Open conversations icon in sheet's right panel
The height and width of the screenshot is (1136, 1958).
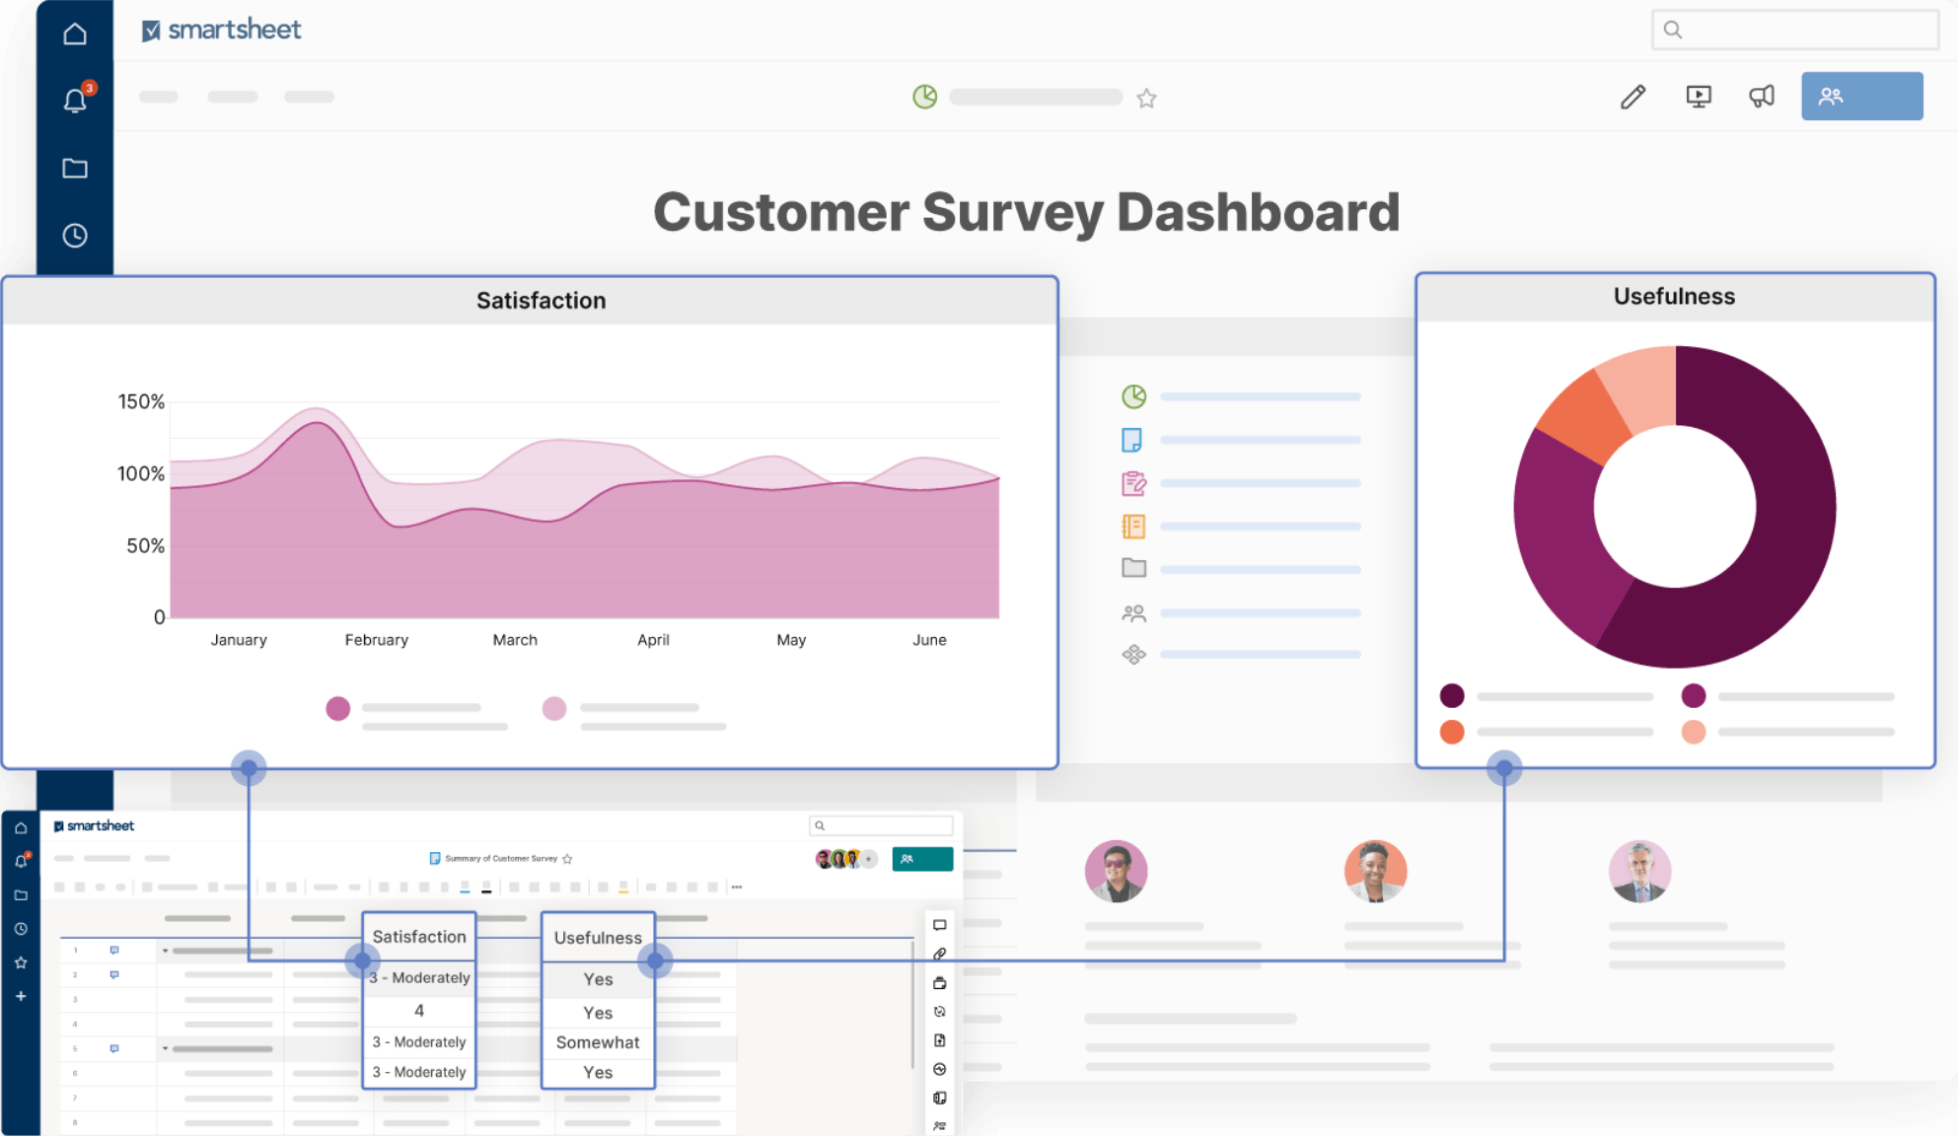(940, 925)
